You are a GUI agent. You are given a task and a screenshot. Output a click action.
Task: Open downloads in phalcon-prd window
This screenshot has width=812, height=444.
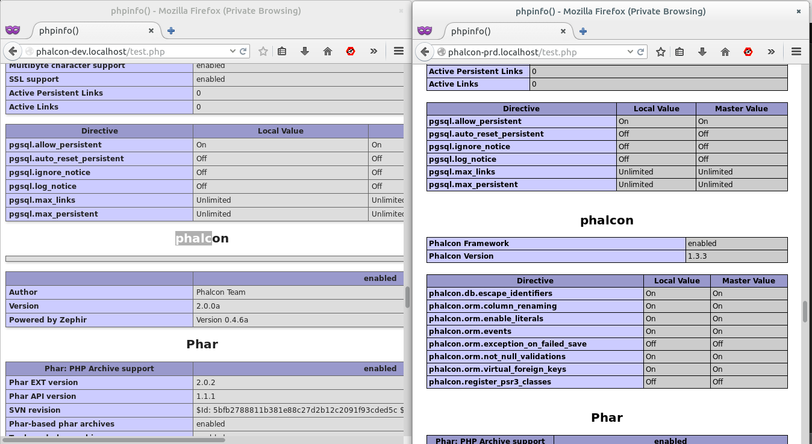(x=702, y=52)
